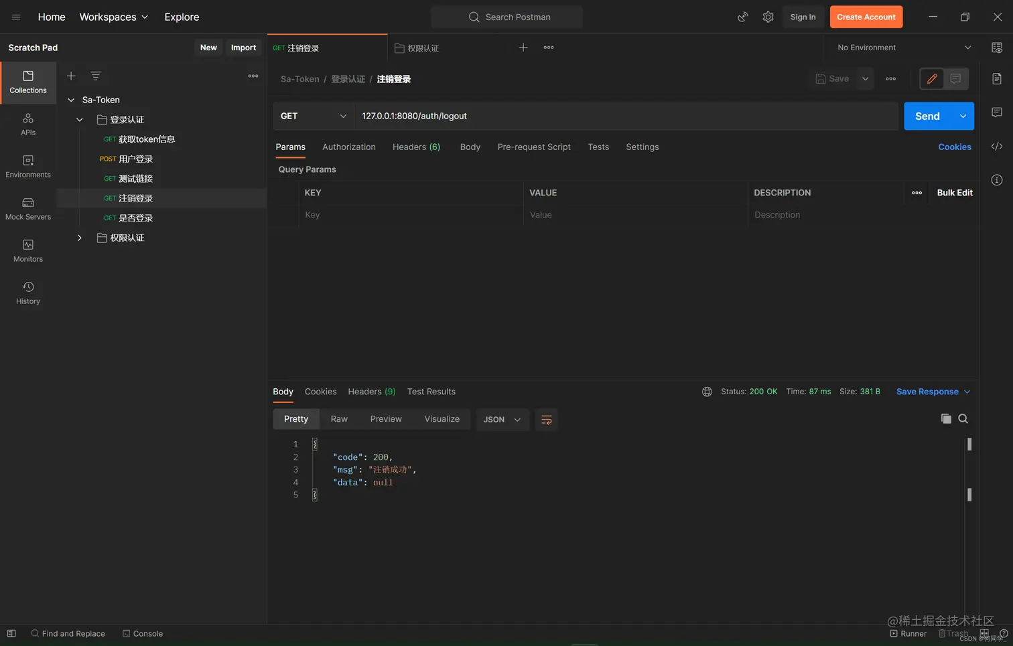1013x646 pixels.
Task: Open the APIs sidebar panel
Action: click(x=28, y=125)
